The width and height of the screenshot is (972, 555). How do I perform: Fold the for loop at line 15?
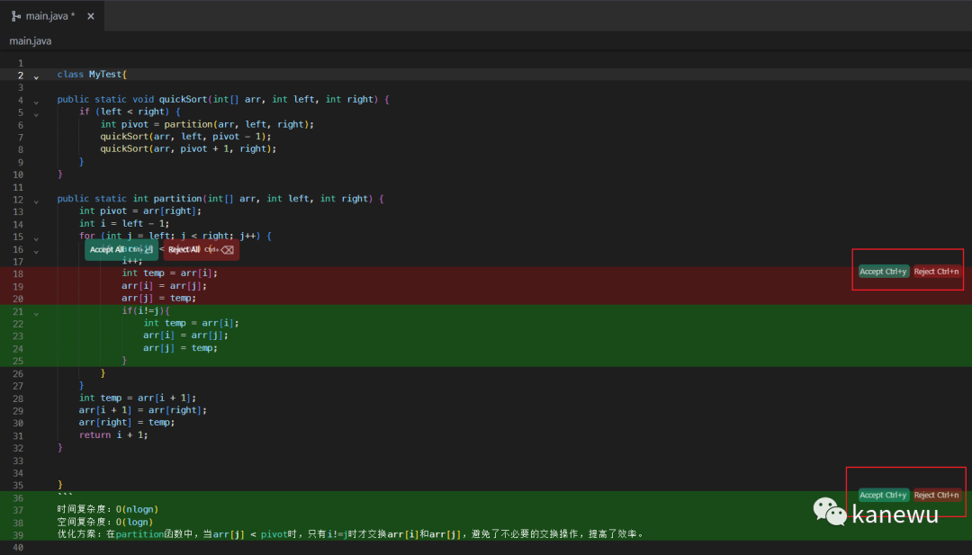(36, 238)
